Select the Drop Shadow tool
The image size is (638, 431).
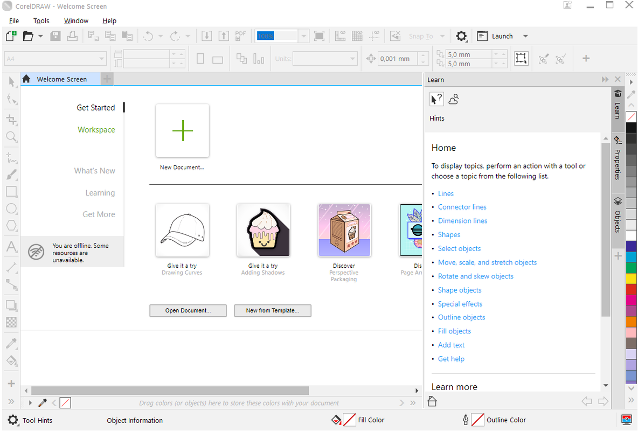[11, 305]
